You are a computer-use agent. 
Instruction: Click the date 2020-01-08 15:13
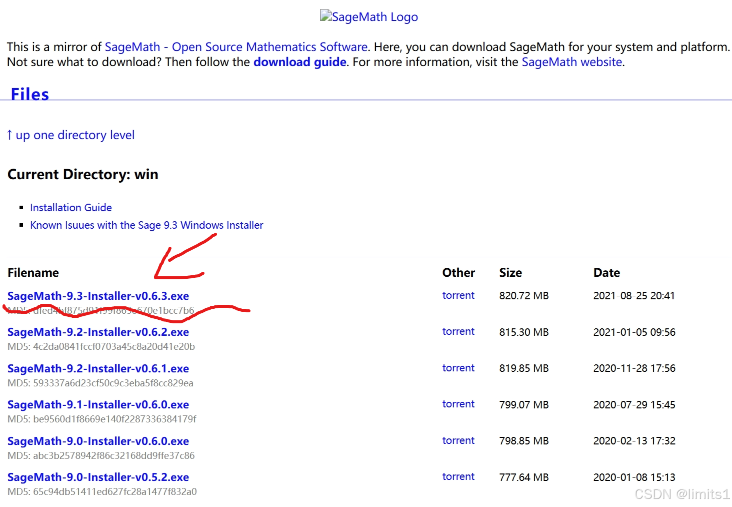[x=634, y=477]
